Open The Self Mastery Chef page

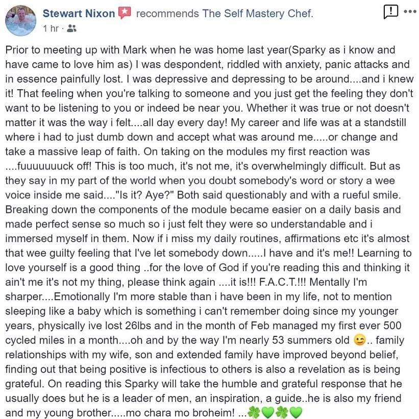[x=257, y=14]
